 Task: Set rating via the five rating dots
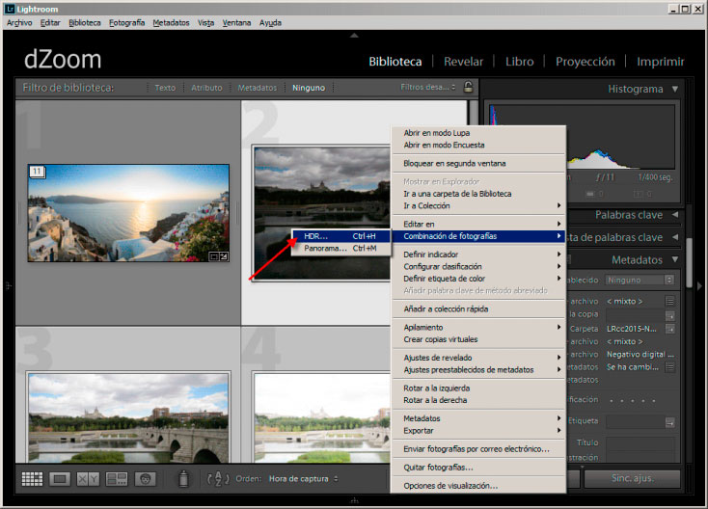pos(632,400)
